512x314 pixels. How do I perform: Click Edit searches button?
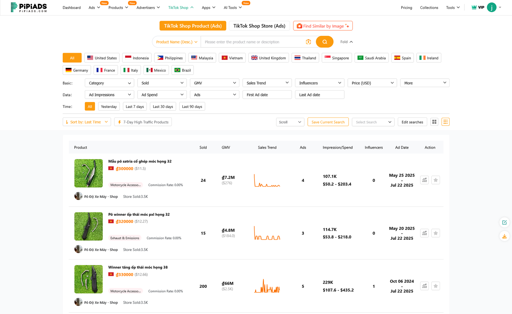pos(412,122)
